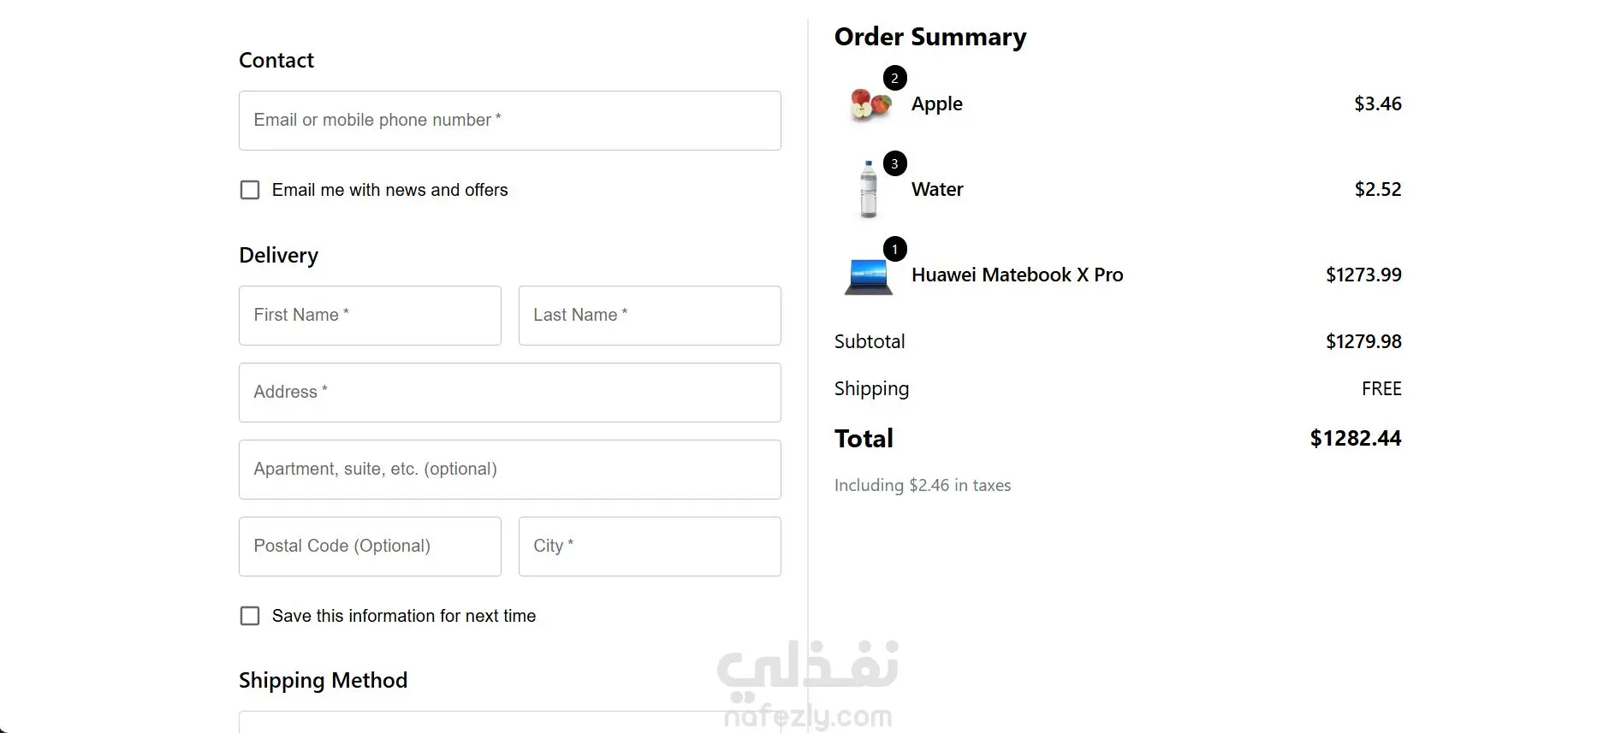Click the Water product name
The image size is (1615, 733).
tap(937, 189)
